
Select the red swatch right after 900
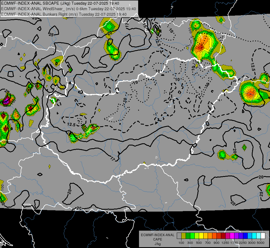(219, 236)
